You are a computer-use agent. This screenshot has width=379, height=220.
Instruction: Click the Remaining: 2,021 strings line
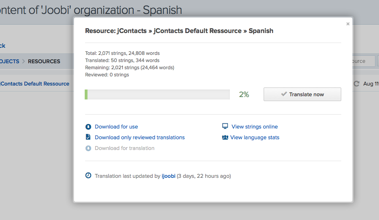(130, 68)
